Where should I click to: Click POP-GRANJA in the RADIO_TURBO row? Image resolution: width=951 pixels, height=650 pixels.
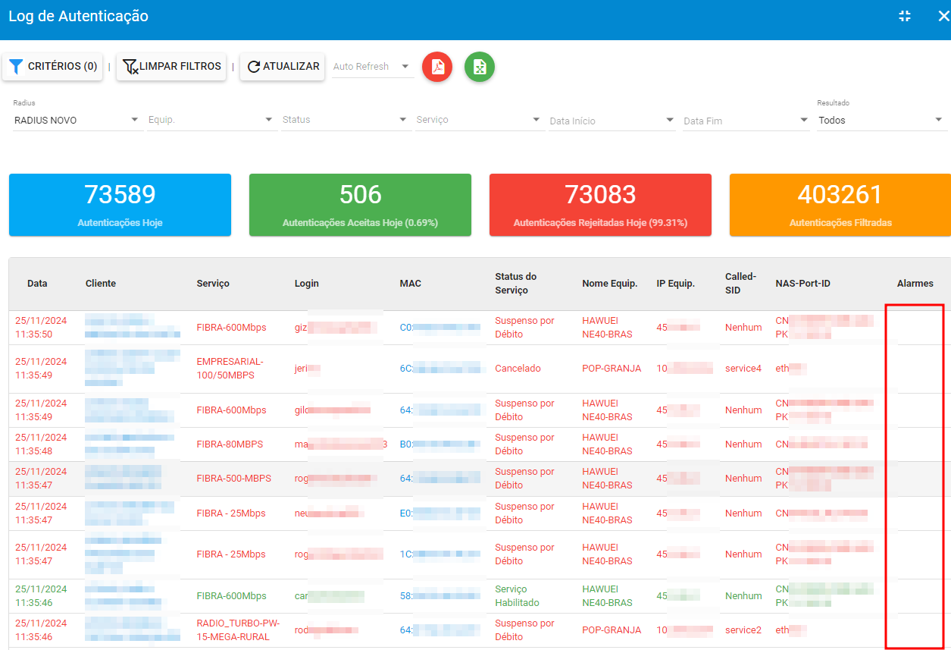[612, 630]
